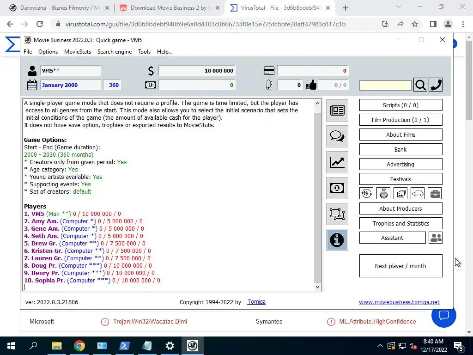The image size is (473, 355).
Task: Open PowerShell from taskbar
Action: tap(125, 346)
